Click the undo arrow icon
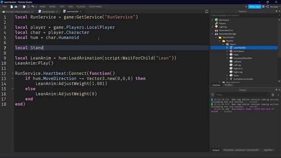Image resolution: width=281 pixels, height=158 pixels. coord(32,7)
